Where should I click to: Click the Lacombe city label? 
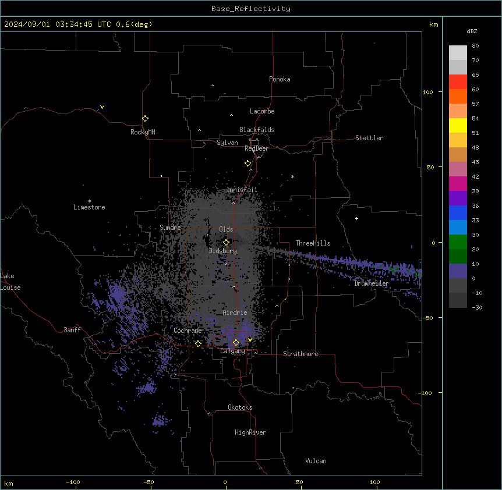[x=262, y=111]
